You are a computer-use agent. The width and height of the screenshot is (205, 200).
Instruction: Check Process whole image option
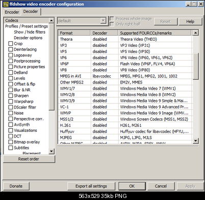coord(112,18)
